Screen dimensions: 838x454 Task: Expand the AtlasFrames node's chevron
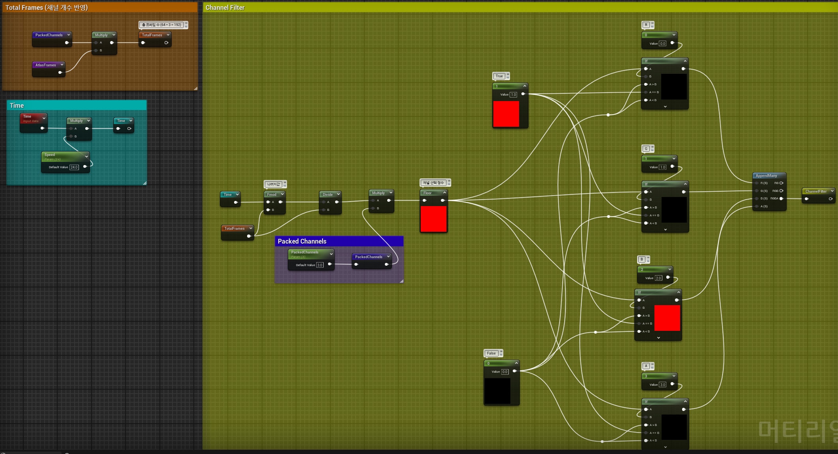62,65
